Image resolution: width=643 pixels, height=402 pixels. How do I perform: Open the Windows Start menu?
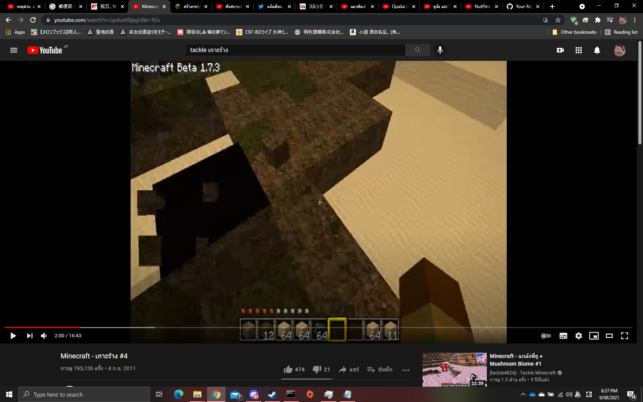pyautogui.click(x=9, y=394)
